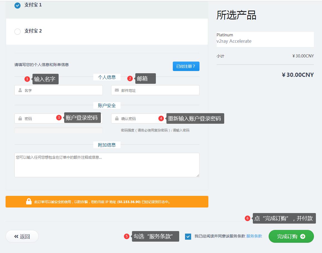This screenshot has height=253, width=322.
Task: Uncheck the agree to terms checkbox
Action: (188, 236)
